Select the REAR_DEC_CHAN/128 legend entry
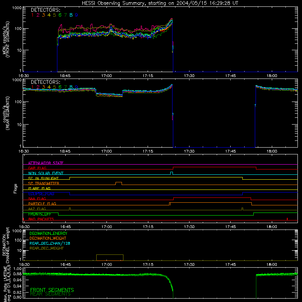302x302 pixels. coord(50,243)
